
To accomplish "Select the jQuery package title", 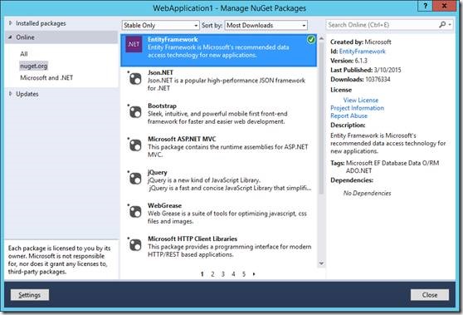I will (158, 172).
